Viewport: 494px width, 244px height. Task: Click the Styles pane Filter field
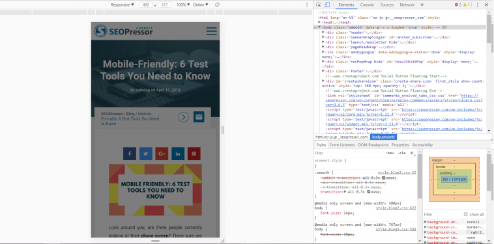(x=348, y=153)
